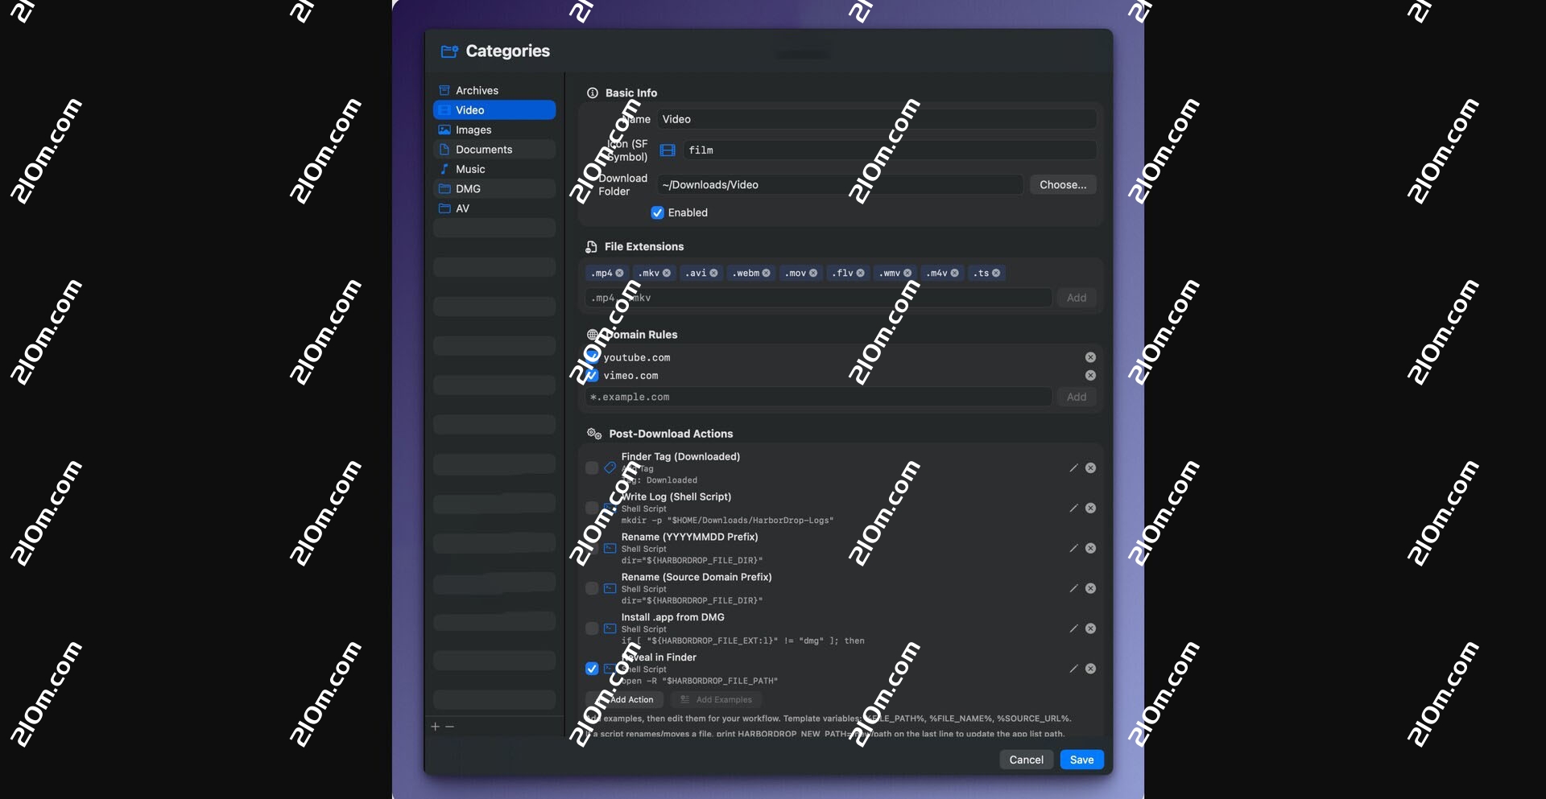This screenshot has width=1546, height=799.
Task: Click the film SF Symbol icon picker
Action: [667, 150]
